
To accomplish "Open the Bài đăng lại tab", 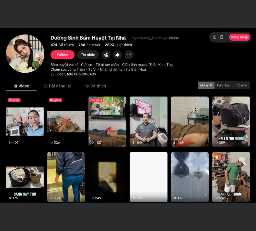I will (57, 86).
